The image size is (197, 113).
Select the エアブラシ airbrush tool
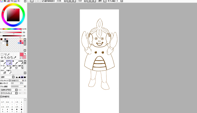click(9, 62)
